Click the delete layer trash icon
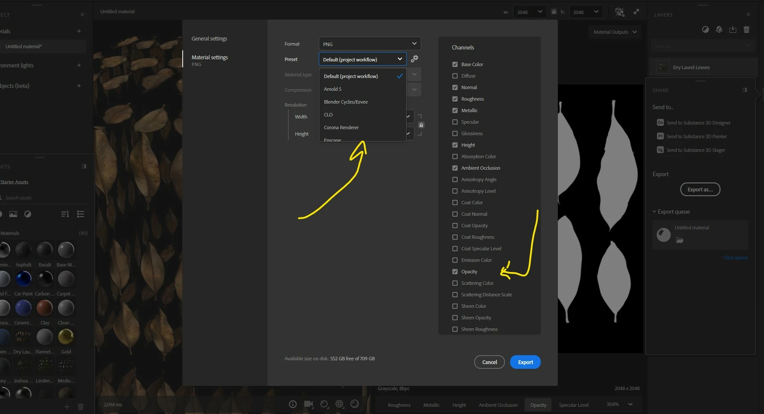The image size is (764, 414). 747,29
